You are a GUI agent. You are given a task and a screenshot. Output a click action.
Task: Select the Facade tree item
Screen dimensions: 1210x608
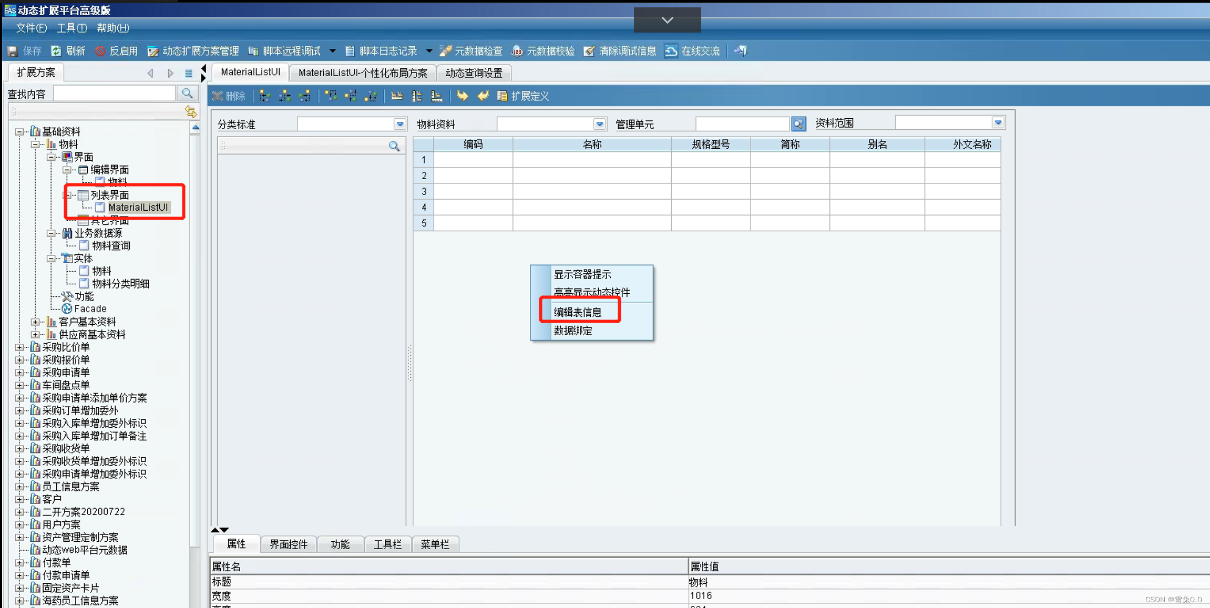click(90, 309)
